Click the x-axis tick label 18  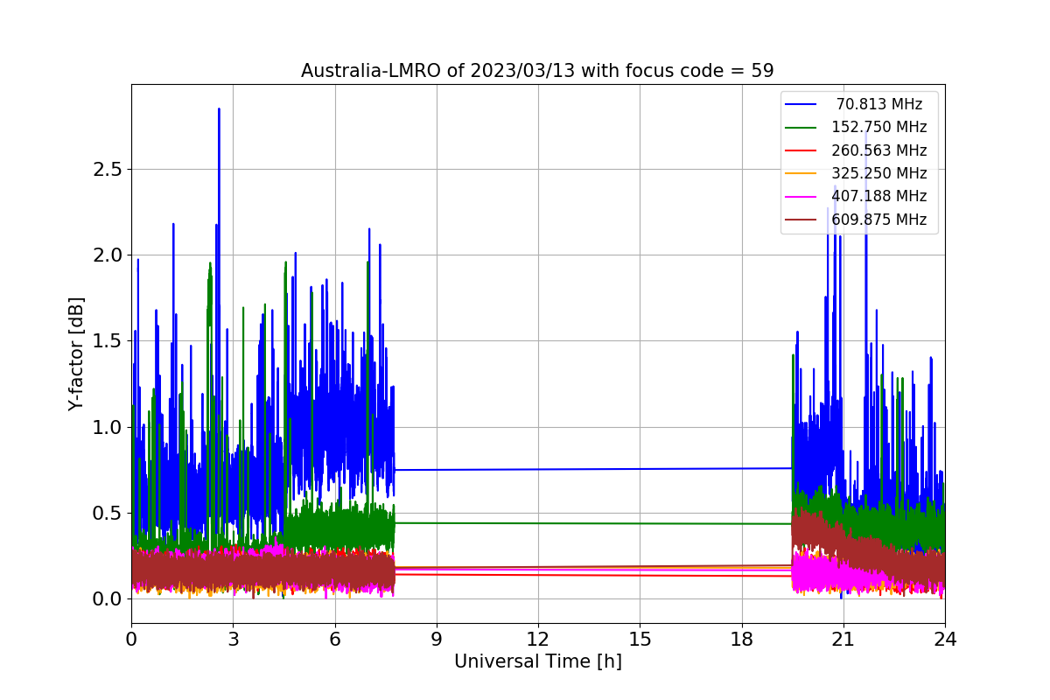pyautogui.click(x=741, y=639)
